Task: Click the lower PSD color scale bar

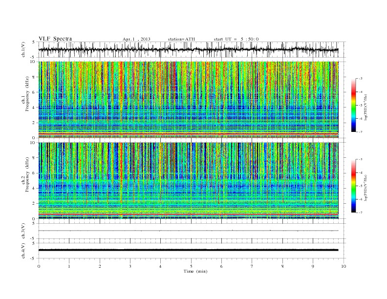Action: pyautogui.click(x=354, y=186)
